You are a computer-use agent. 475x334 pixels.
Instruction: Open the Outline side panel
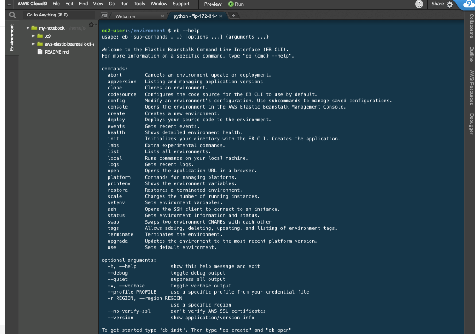pyautogui.click(x=471, y=54)
